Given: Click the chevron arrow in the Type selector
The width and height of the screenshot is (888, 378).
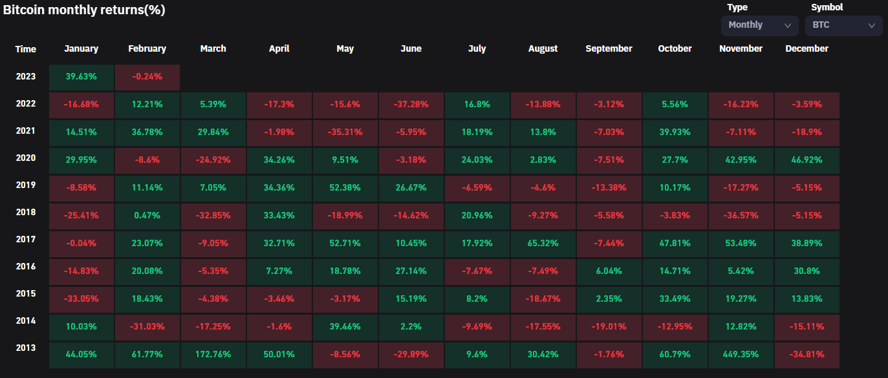Looking at the screenshot, I should click(787, 26).
